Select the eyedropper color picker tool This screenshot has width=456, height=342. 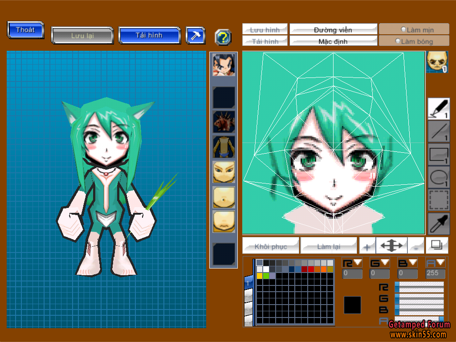[439, 224]
